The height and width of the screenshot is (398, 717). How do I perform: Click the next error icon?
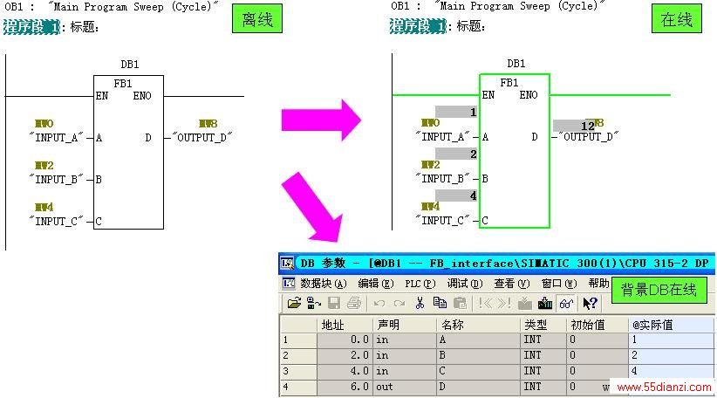click(x=504, y=303)
